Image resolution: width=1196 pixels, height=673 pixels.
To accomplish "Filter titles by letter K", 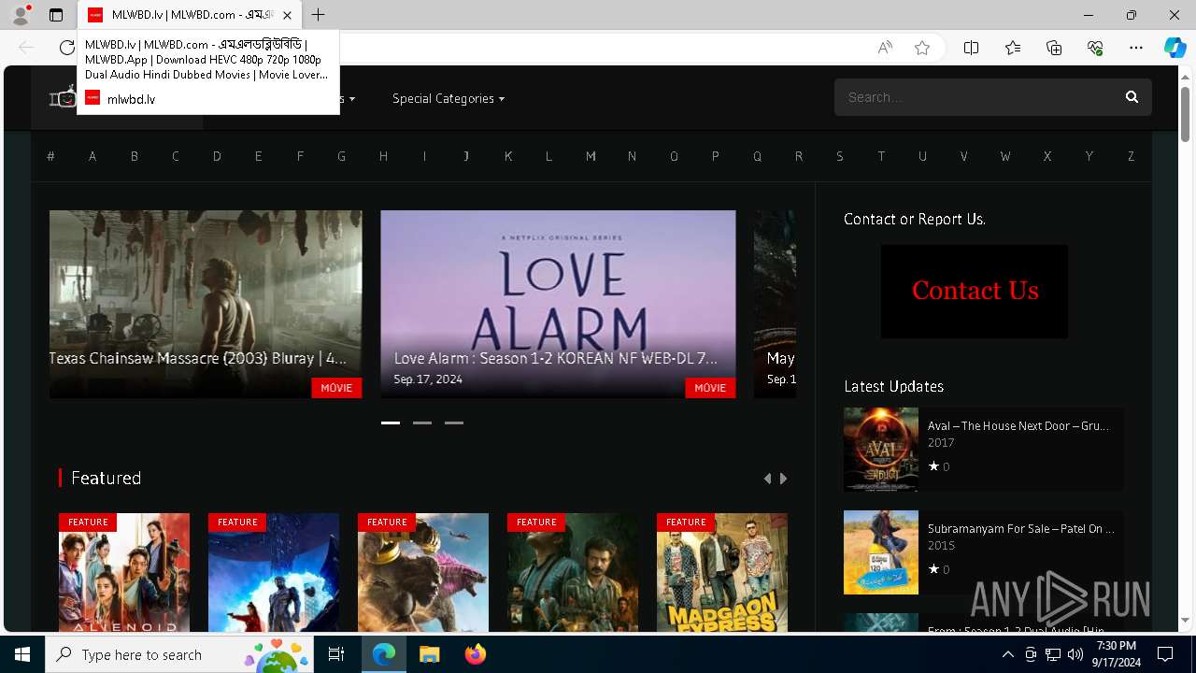I will point(508,156).
